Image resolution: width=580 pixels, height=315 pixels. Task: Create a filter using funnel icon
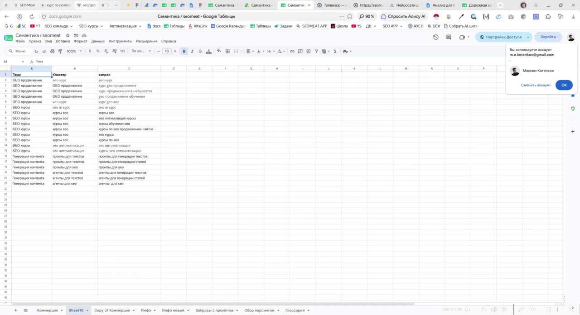coord(316,51)
